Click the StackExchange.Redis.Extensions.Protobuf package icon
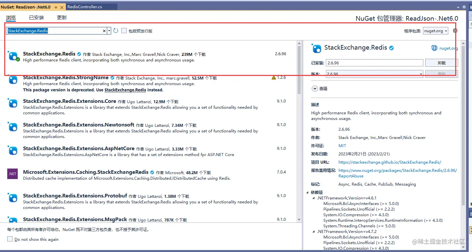The height and width of the screenshot is (252, 472). click(13, 198)
